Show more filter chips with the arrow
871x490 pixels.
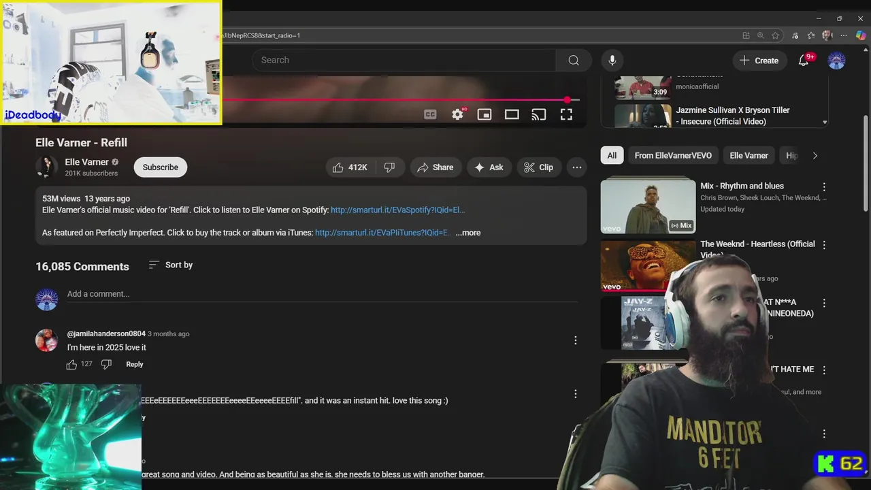pyautogui.click(x=815, y=156)
